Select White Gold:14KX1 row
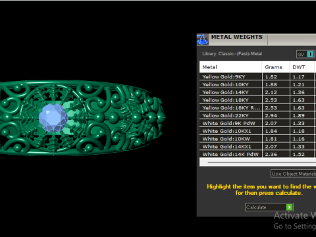Viewport: 316px width, 237px height. pos(257,147)
